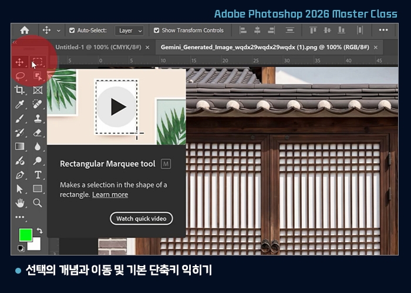Screen dimensions: 411x293
Task: Click the distribute vertically icon
Action: 289,30
